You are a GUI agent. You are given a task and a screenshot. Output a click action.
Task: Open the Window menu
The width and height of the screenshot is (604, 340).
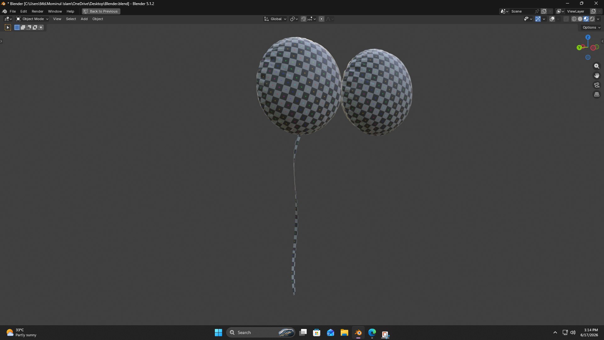pos(55,11)
